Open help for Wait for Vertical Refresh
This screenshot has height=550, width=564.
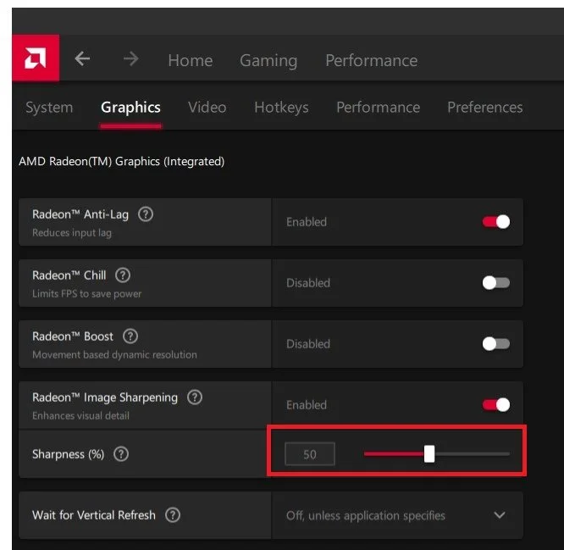[x=173, y=515]
